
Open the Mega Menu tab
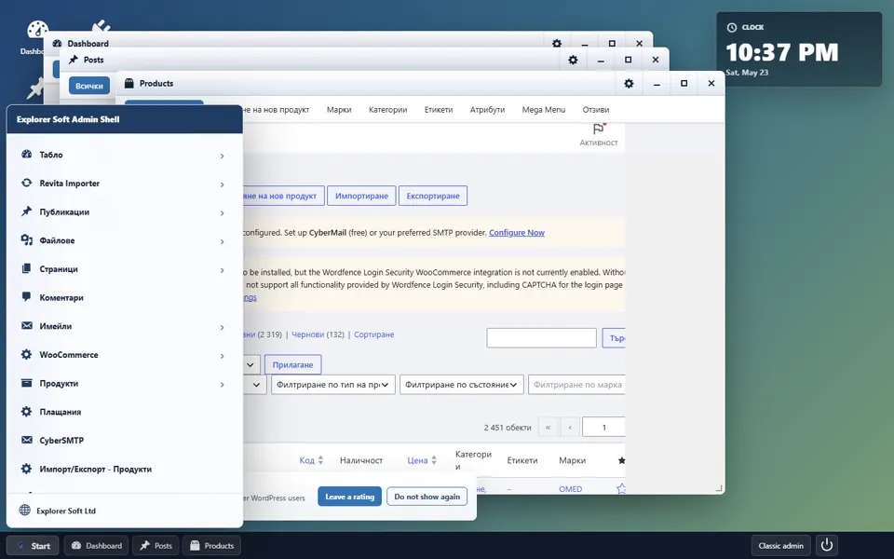pyautogui.click(x=543, y=110)
